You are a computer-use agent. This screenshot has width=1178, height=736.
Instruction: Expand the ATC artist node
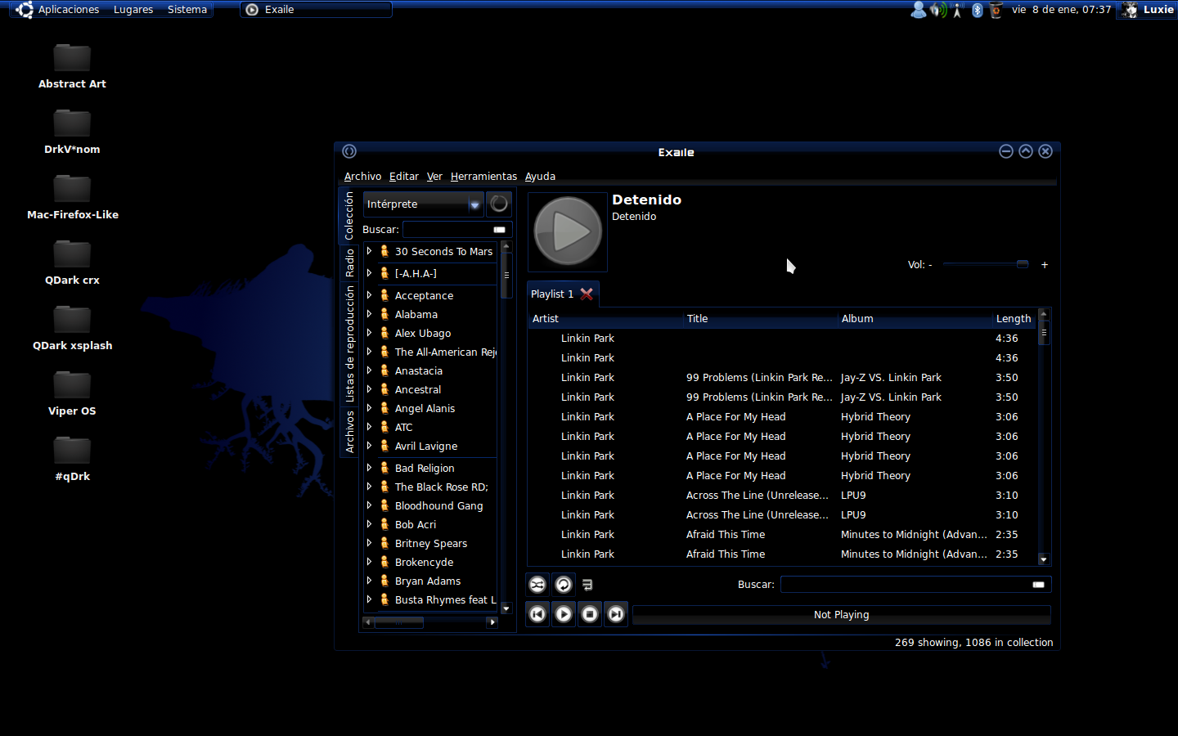[x=369, y=427]
